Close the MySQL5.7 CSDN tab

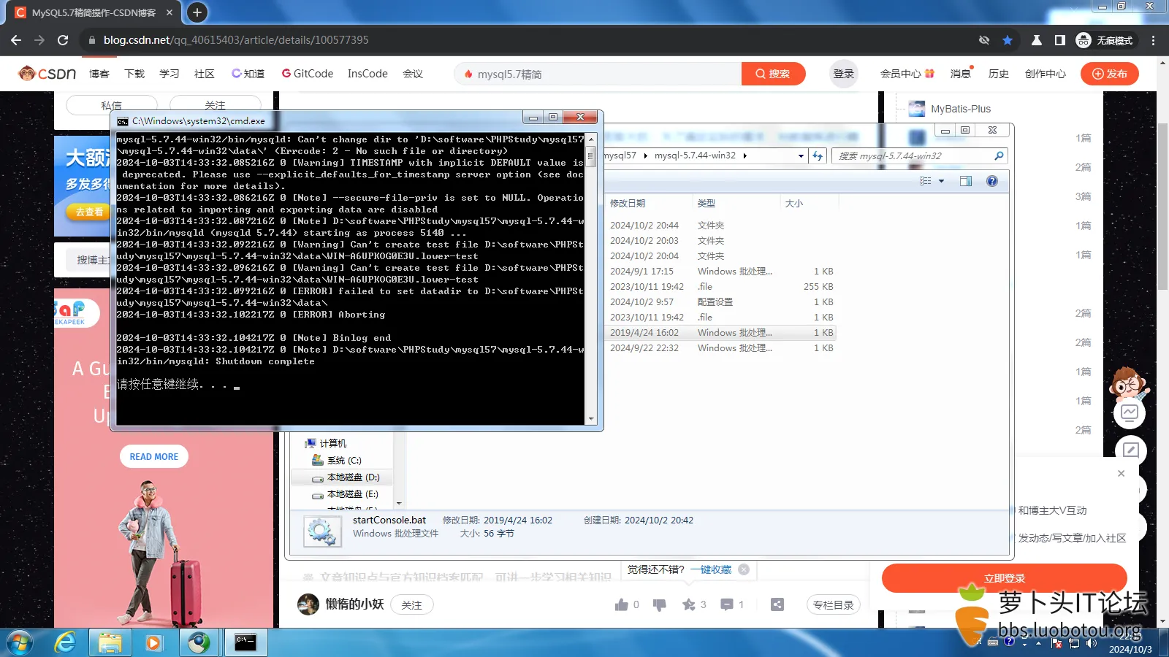tap(170, 12)
